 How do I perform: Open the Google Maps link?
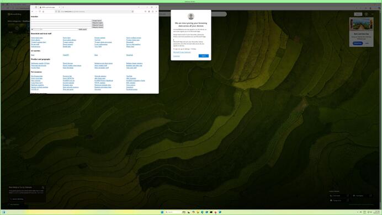(35, 68)
